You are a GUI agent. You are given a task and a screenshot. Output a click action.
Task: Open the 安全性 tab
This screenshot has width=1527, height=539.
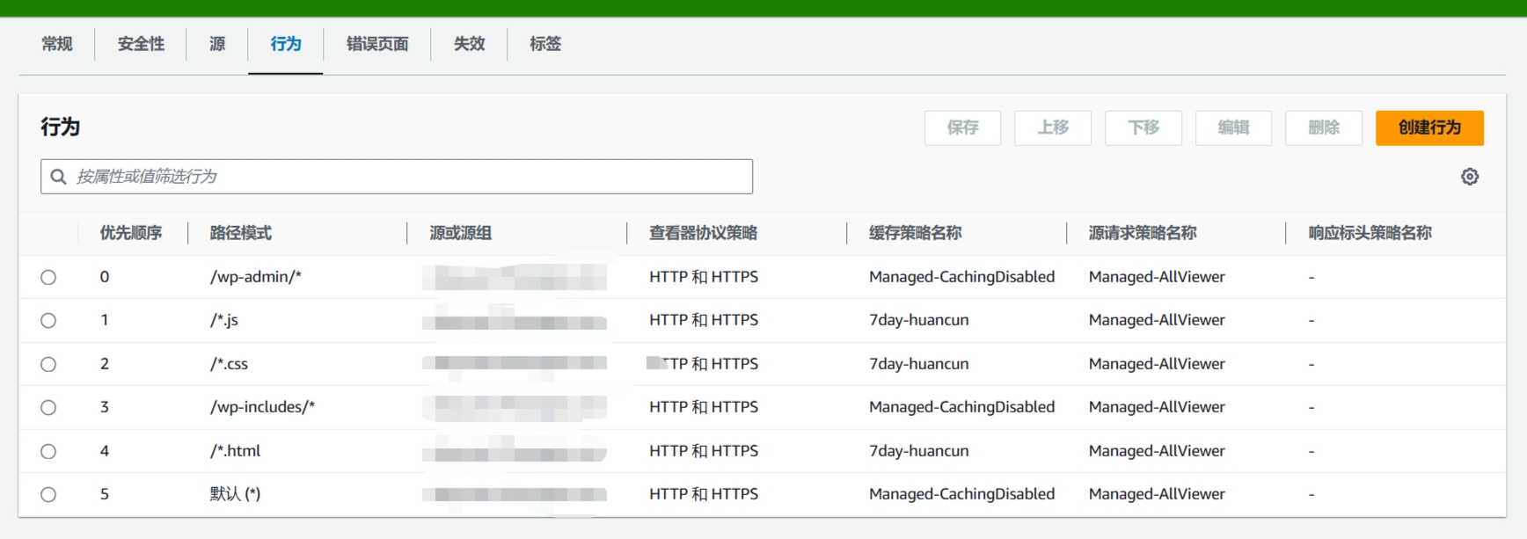tap(141, 44)
